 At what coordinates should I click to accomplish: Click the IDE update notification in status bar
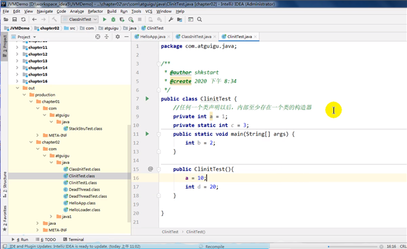tap(74, 247)
